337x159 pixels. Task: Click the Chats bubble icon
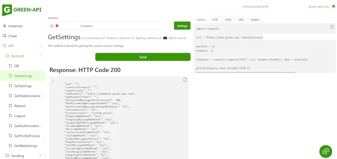pos(5,36)
